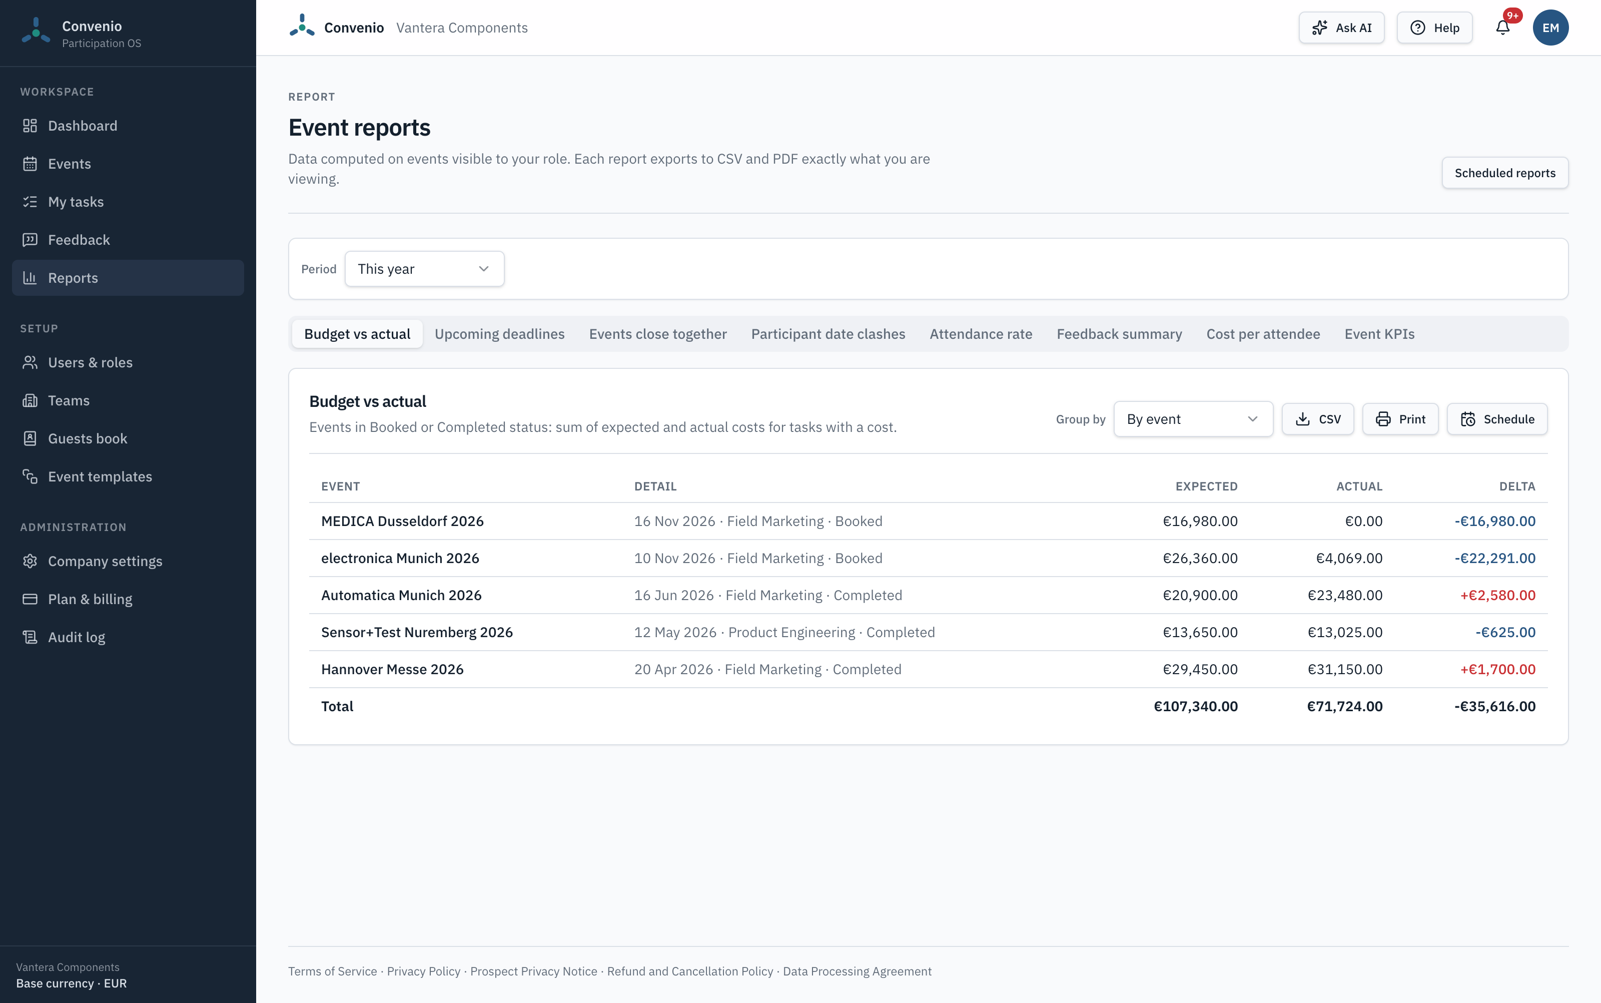Viewport: 1601px width, 1003px height.
Task: Click the Ask AI button
Action: 1341,27
